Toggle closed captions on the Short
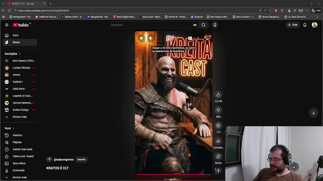This screenshot has width=323, height=181. click(x=190, y=38)
